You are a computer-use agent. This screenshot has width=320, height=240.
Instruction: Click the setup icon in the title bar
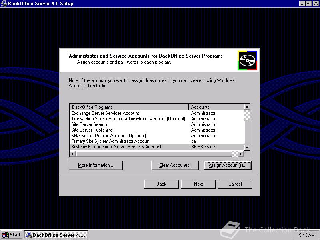click(x=4, y=4)
